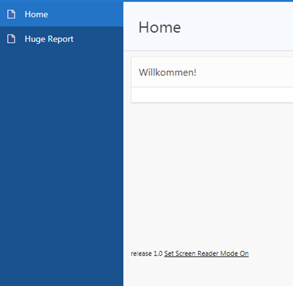The image size is (293, 286).
Task: Click the word "Mode On" in footer link
Action: pos(235,254)
